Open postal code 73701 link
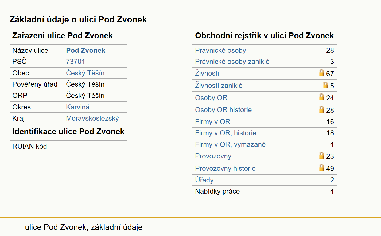Image resolution: width=381 pixels, height=236 pixels. coord(75,62)
